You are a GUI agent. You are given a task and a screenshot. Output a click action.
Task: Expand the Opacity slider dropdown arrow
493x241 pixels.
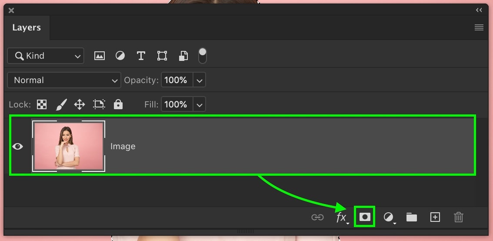[x=199, y=80]
